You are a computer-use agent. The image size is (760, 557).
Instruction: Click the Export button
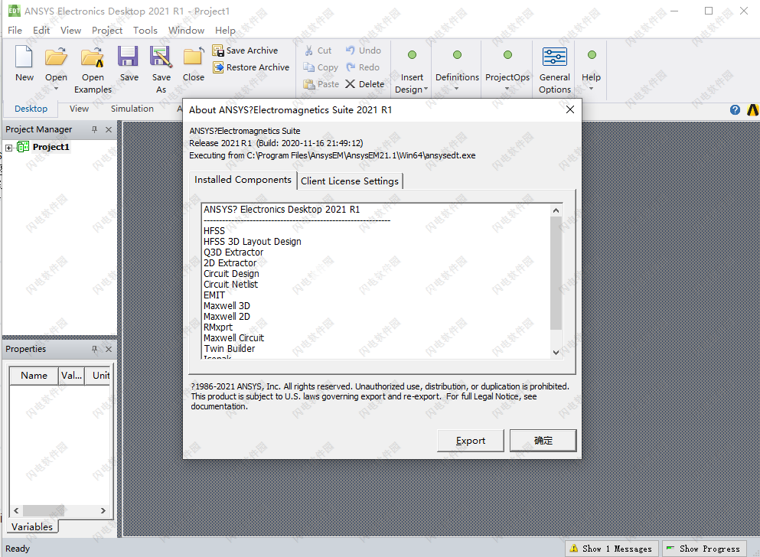tap(470, 441)
